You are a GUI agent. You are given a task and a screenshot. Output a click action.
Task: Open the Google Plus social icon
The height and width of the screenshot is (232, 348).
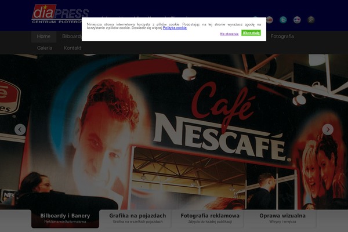click(311, 20)
